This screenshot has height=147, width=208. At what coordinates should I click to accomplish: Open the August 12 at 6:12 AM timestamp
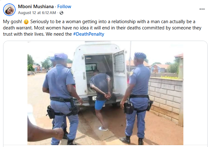[37, 13]
